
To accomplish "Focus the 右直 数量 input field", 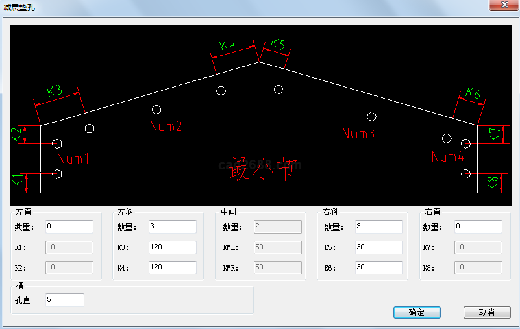I will click(478, 226).
